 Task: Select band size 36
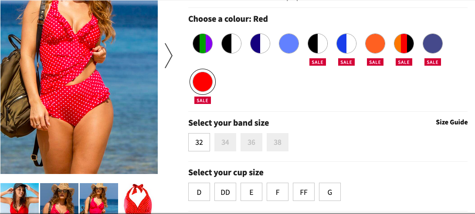(x=251, y=142)
